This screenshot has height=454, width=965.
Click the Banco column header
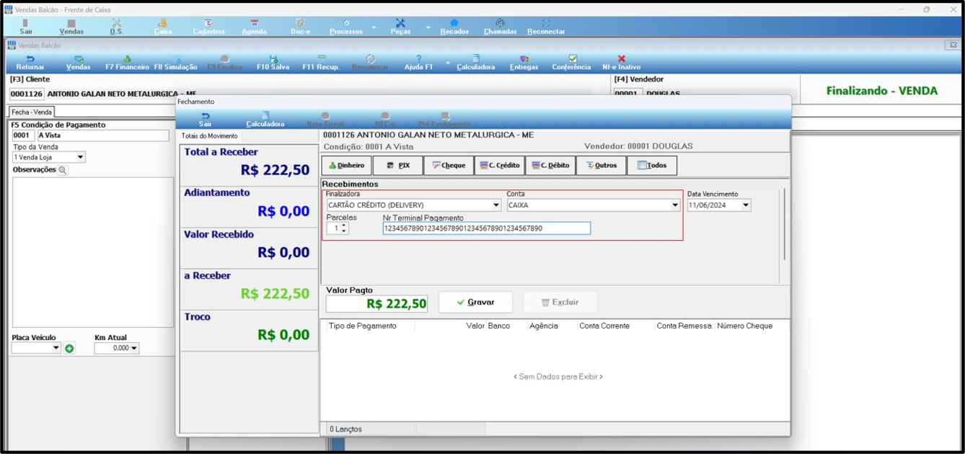click(498, 326)
